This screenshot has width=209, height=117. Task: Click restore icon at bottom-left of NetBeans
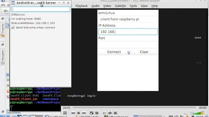coord(3,111)
